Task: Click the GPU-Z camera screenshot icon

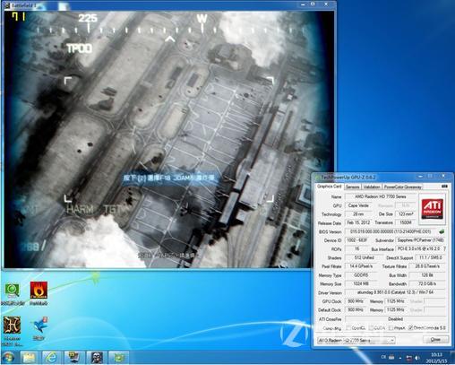Action: click(444, 187)
